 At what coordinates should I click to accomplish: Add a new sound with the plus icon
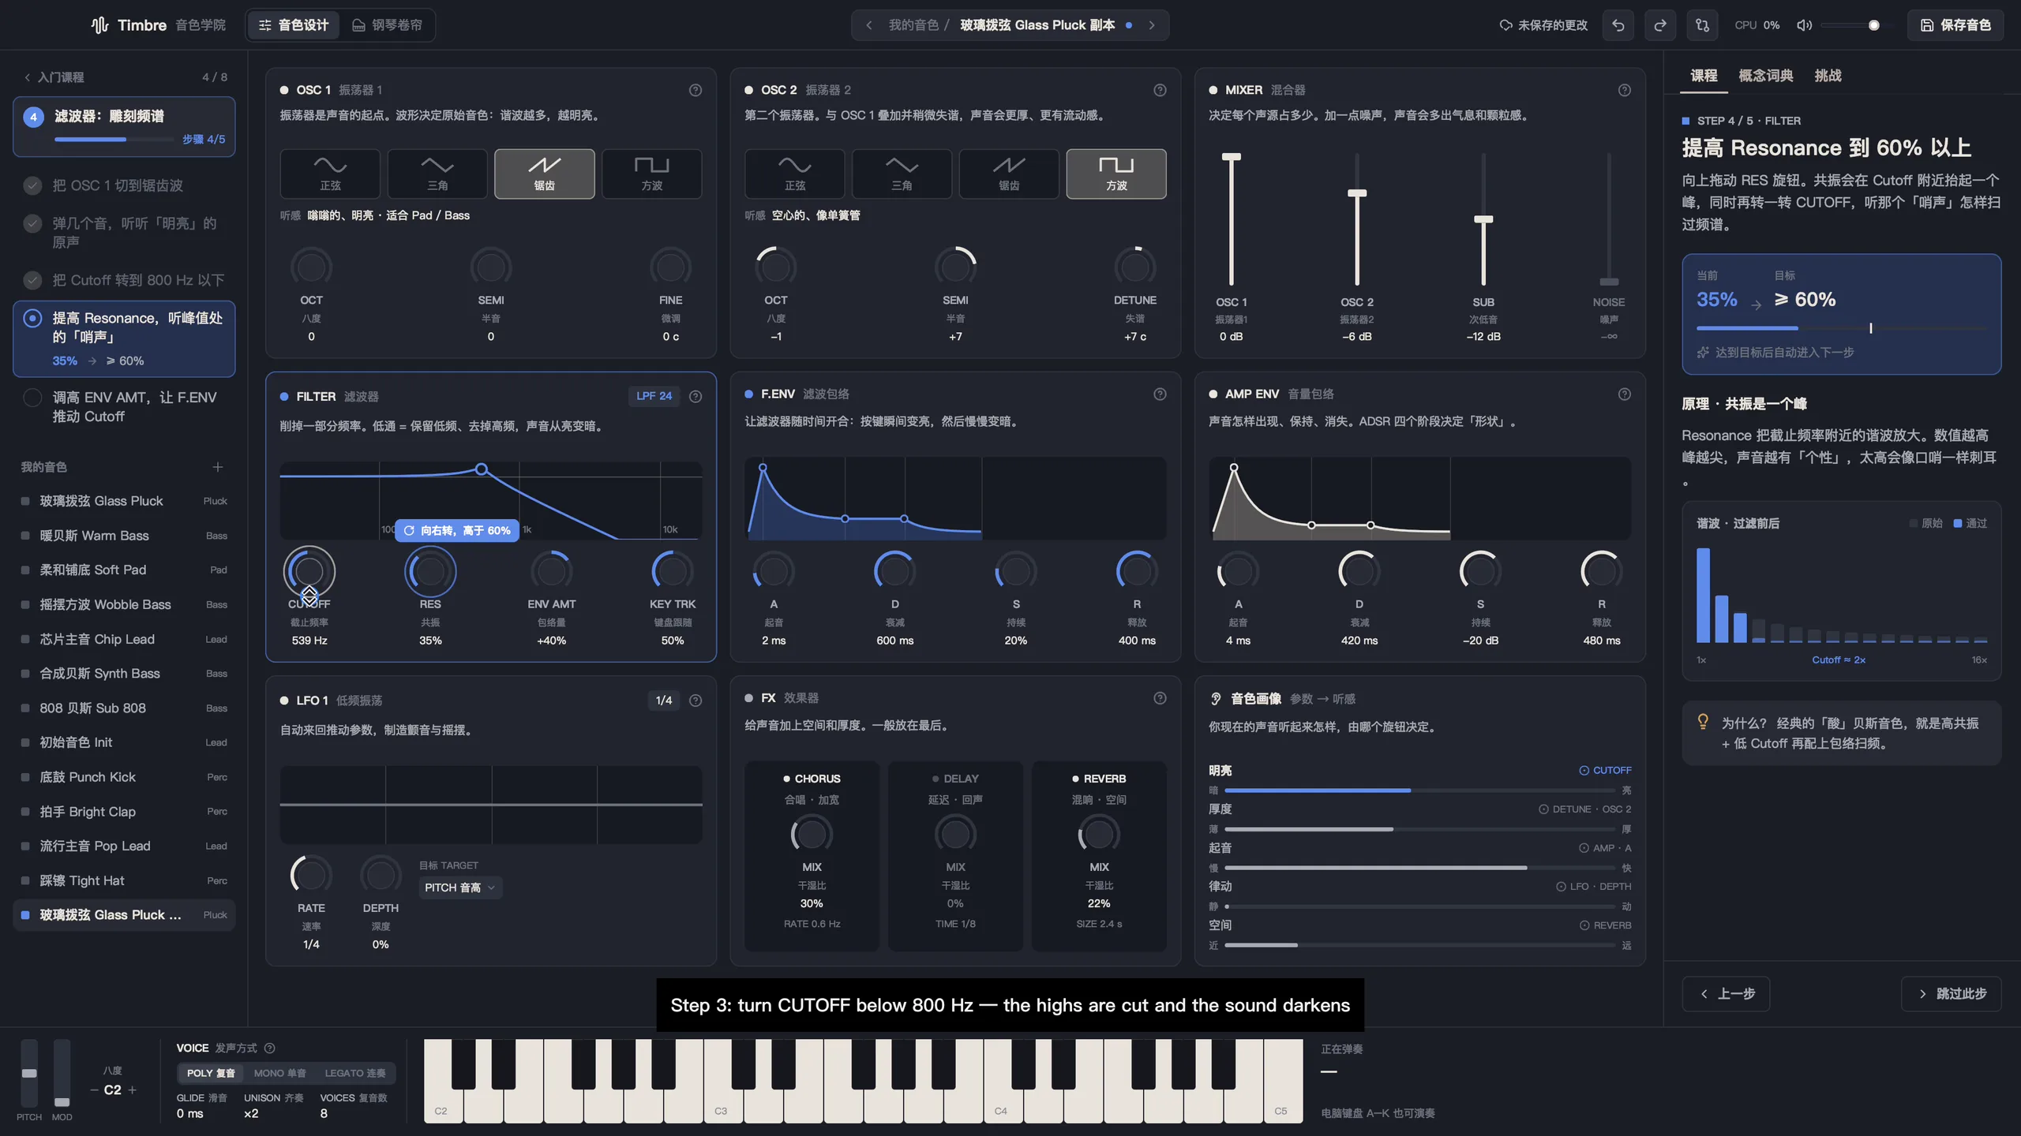pos(218,467)
